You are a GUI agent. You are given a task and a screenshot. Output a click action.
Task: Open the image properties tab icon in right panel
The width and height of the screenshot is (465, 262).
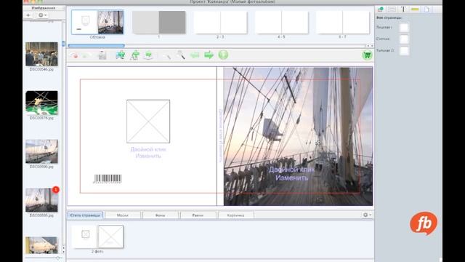381,9
